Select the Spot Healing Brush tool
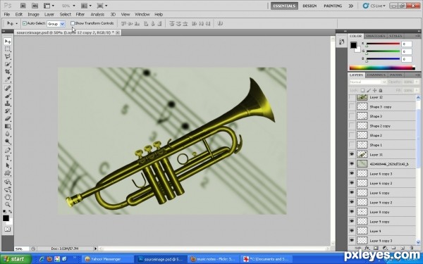The width and height of the screenshot is (423, 264). coord(8,89)
